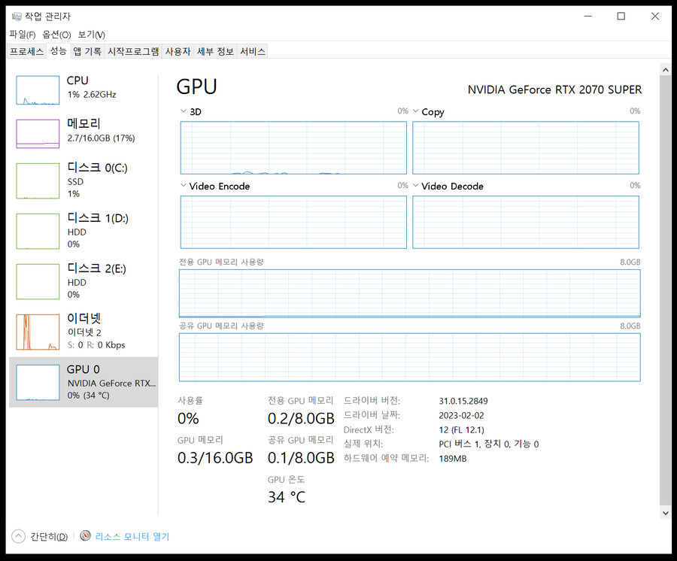Open the 3D engine dropdown

click(184, 111)
